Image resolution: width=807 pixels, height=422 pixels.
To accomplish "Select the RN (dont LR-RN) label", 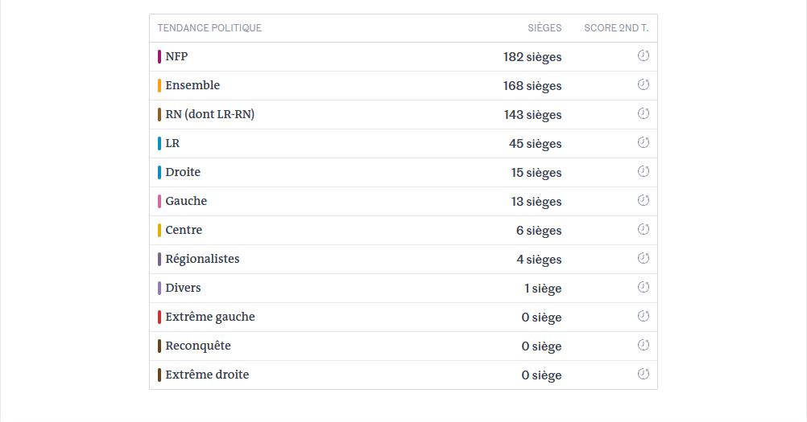I will tap(209, 114).
